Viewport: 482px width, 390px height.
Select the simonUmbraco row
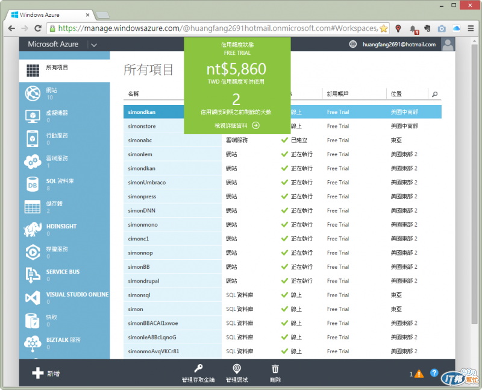click(x=282, y=183)
